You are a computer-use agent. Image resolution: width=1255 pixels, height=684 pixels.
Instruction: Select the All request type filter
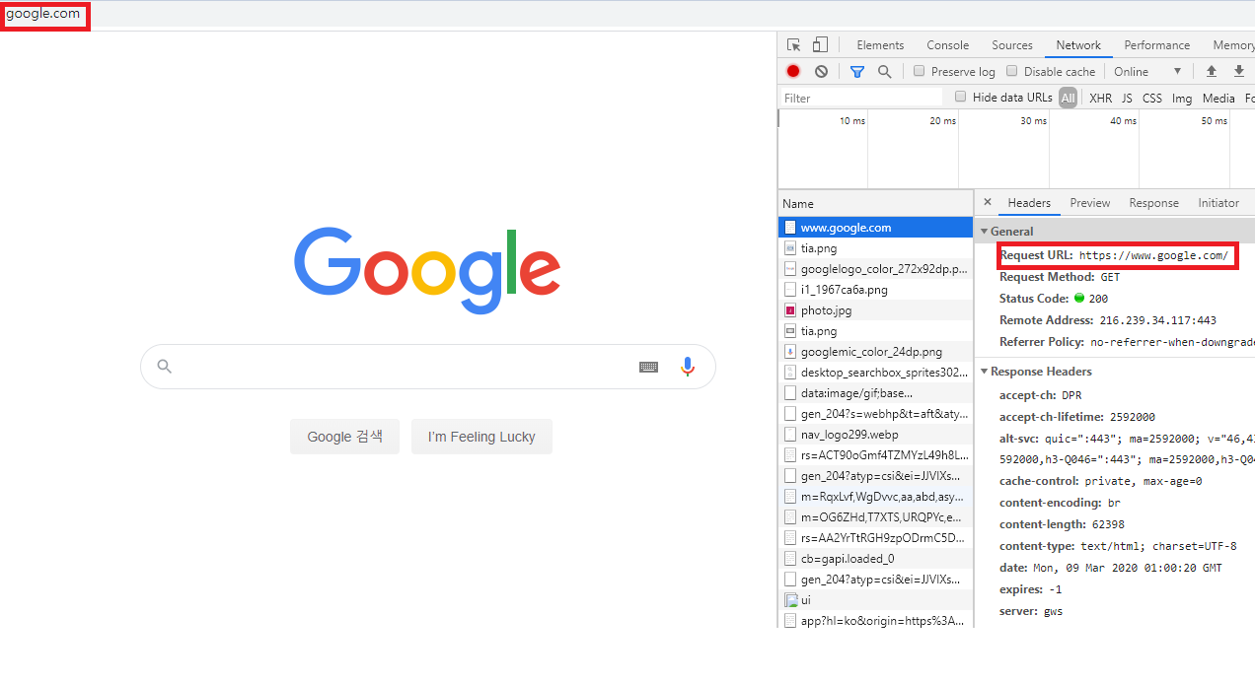[x=1068, y=98]
